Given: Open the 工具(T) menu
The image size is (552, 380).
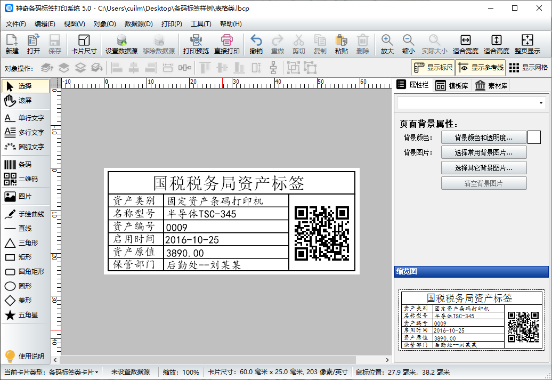Looking at the screenshot, I should tap(201, 24).
